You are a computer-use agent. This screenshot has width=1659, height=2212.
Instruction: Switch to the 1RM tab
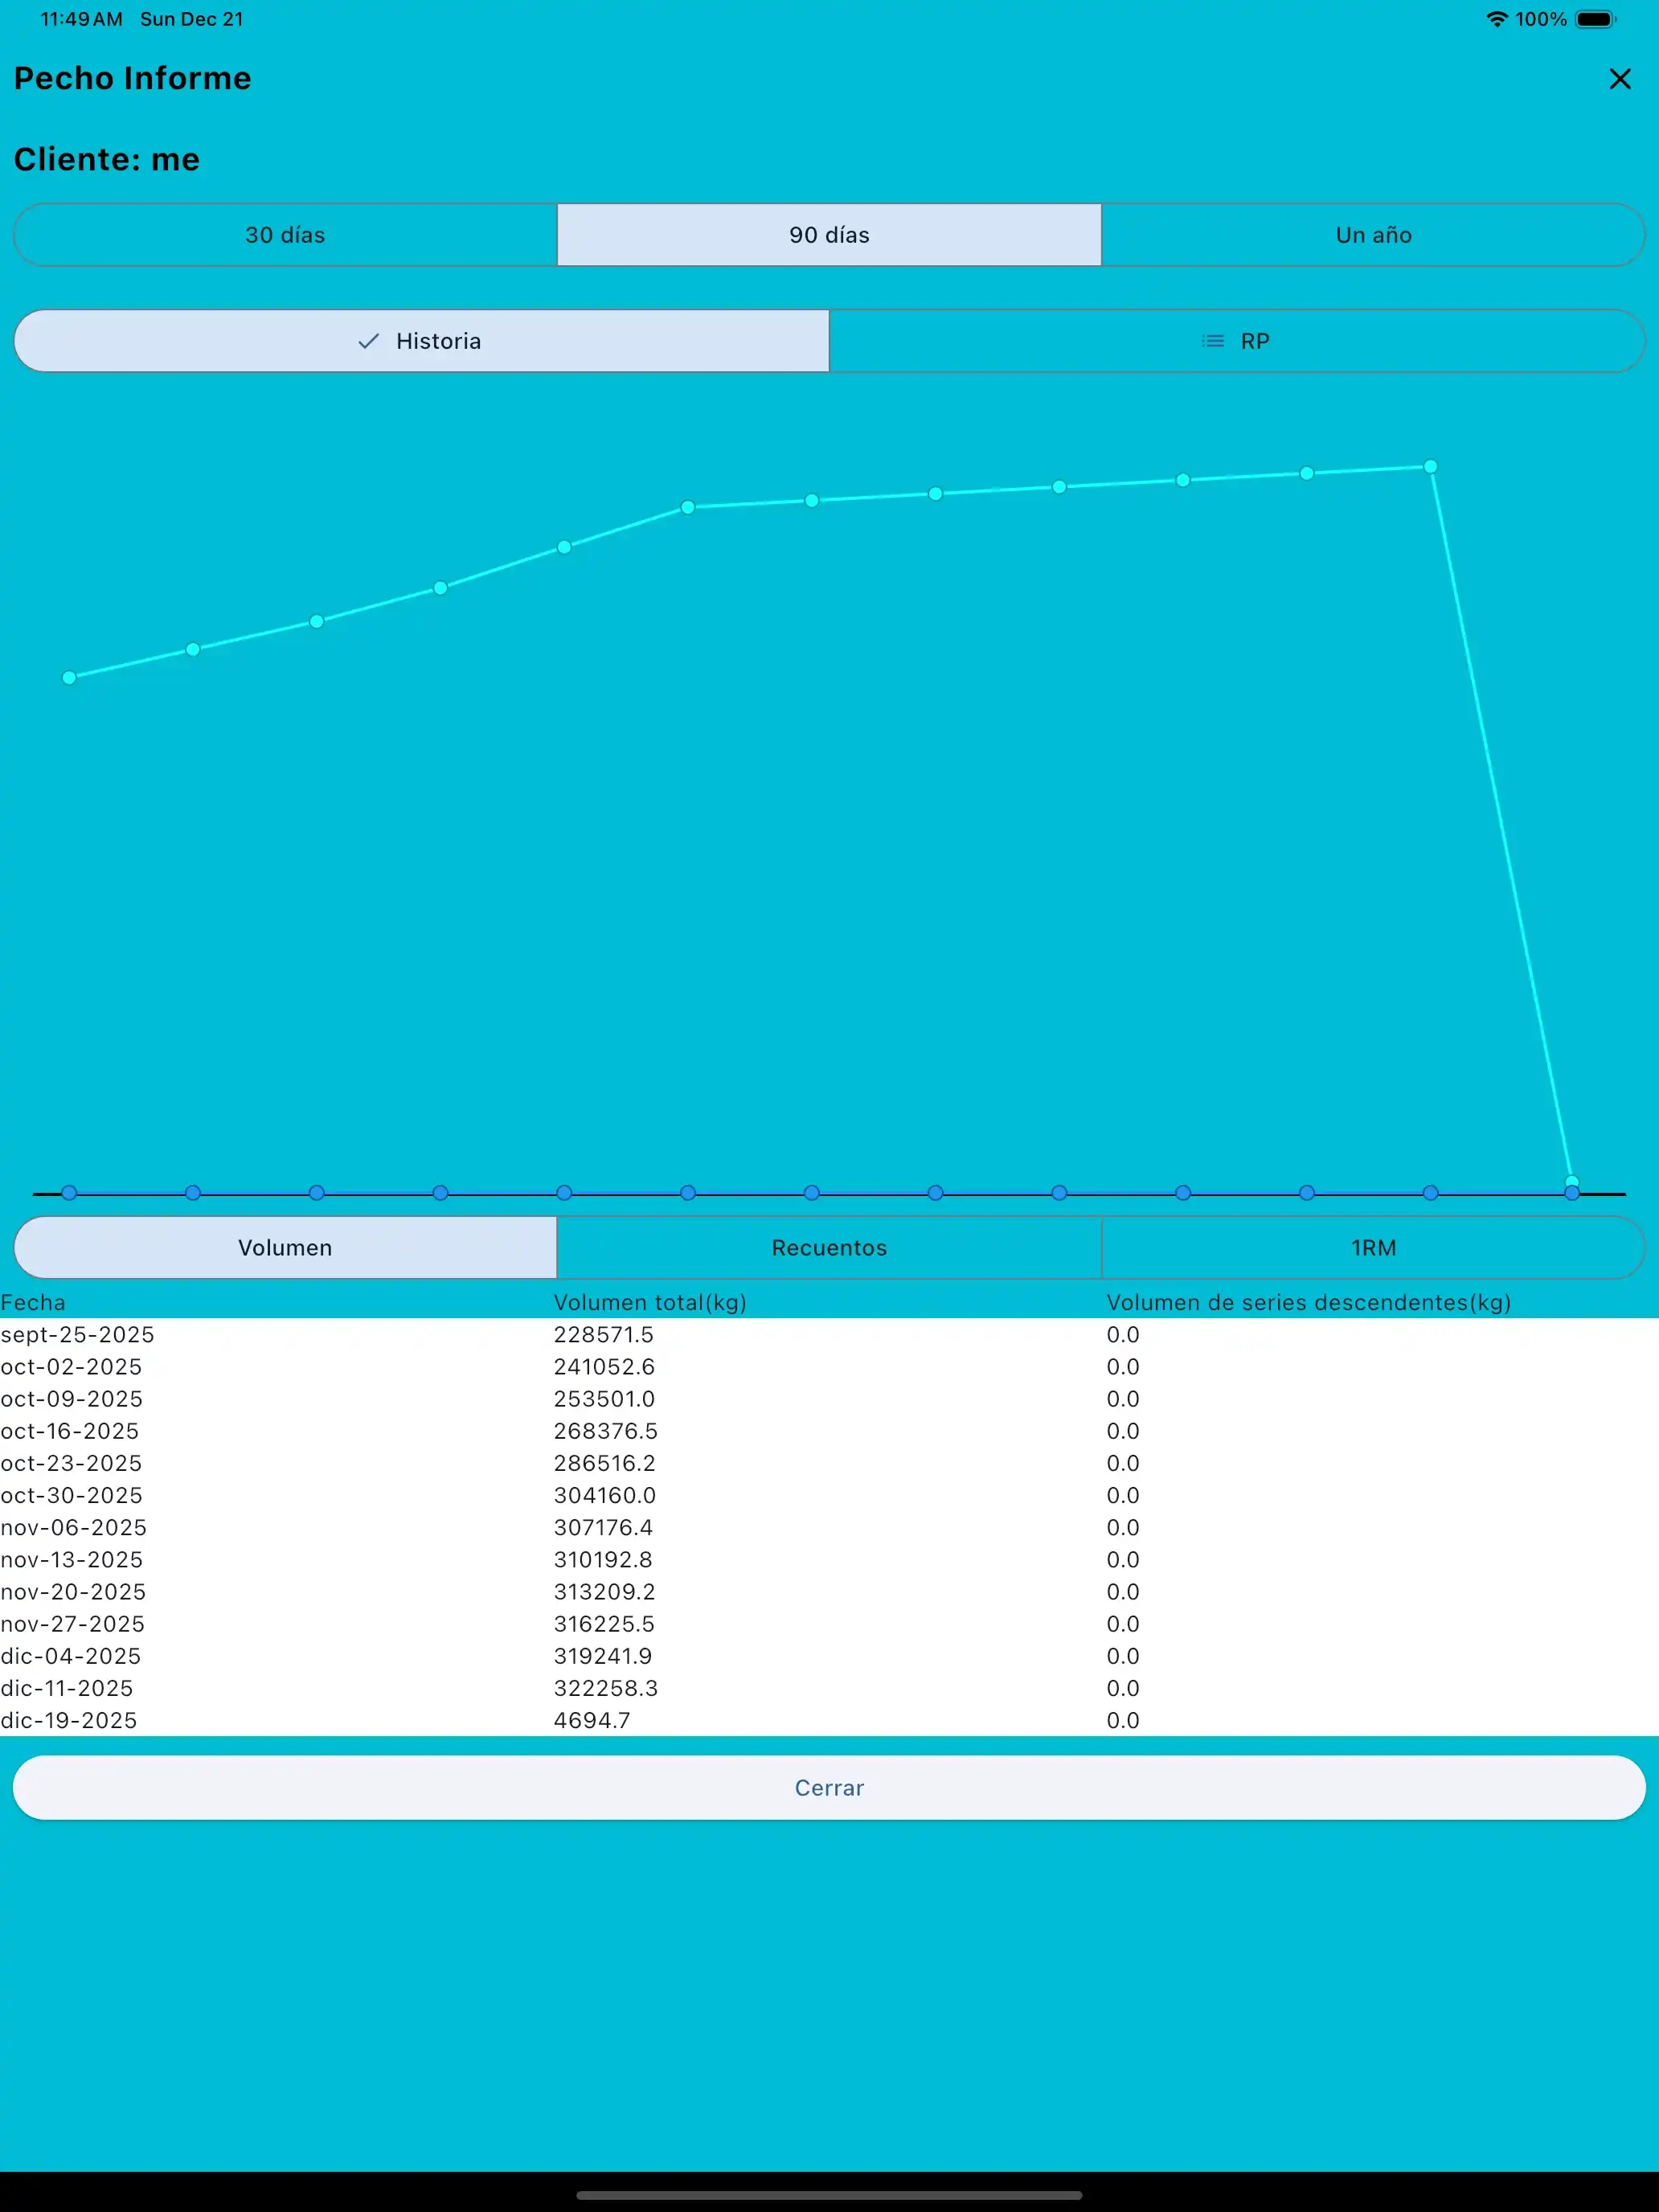(x=1373, y=1247)
